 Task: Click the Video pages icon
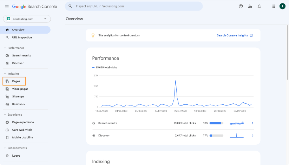(x=7, y=89)
